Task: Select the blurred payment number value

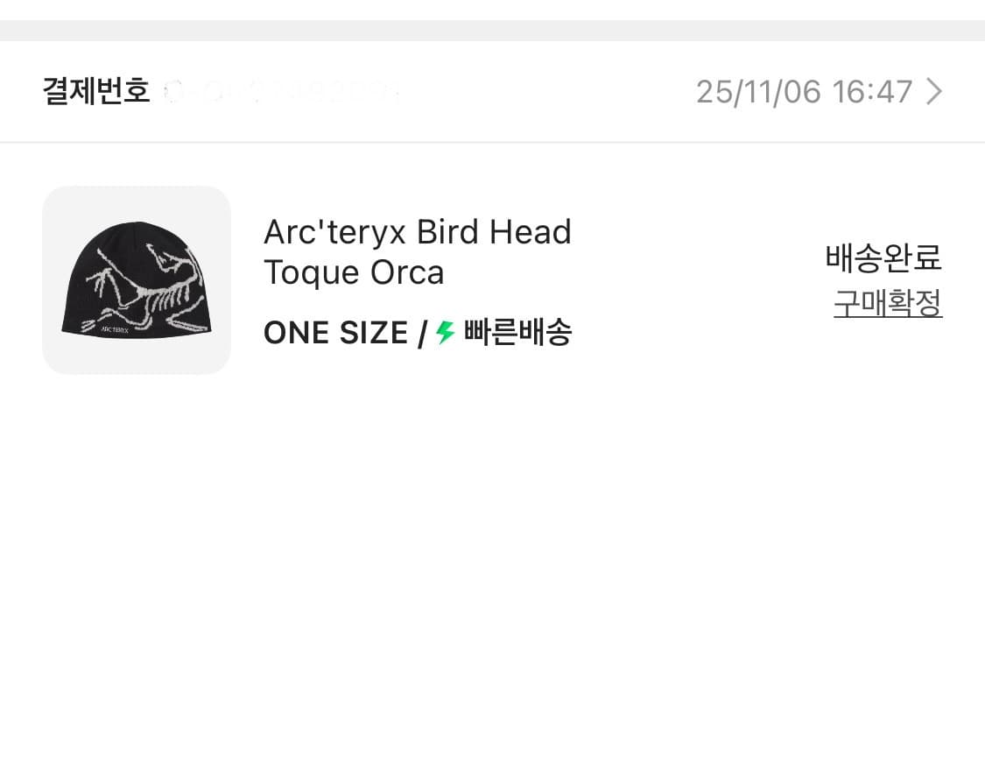Action: pyautogui.click(x=281, y=92)
